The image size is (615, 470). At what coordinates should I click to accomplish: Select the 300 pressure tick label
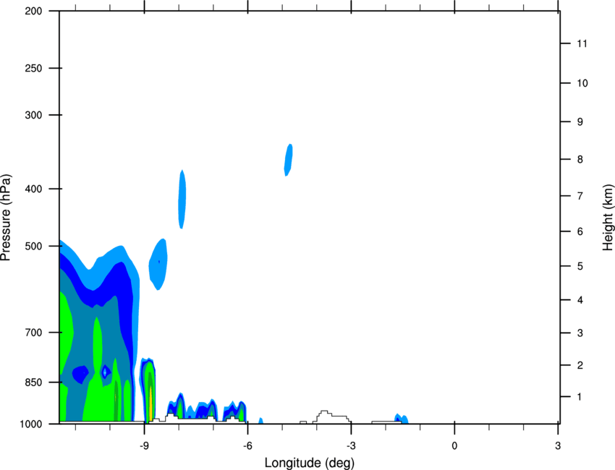(x=33, y=115)
